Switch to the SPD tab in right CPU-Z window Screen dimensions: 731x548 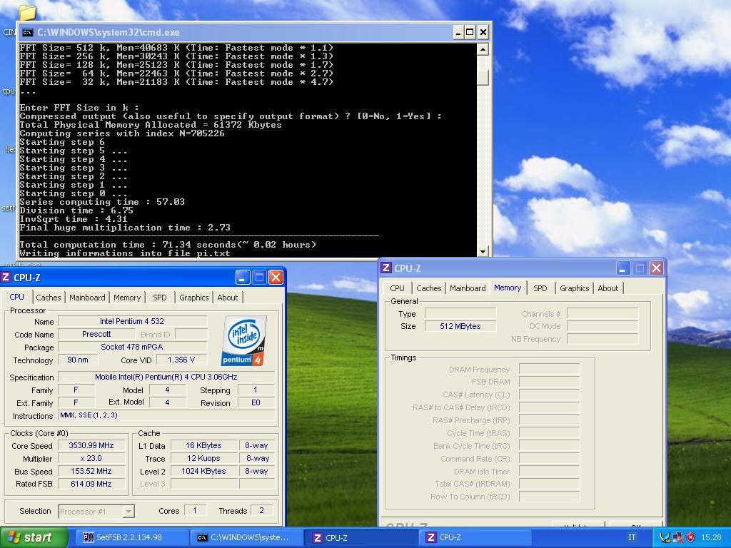click(x=540, y=288)
